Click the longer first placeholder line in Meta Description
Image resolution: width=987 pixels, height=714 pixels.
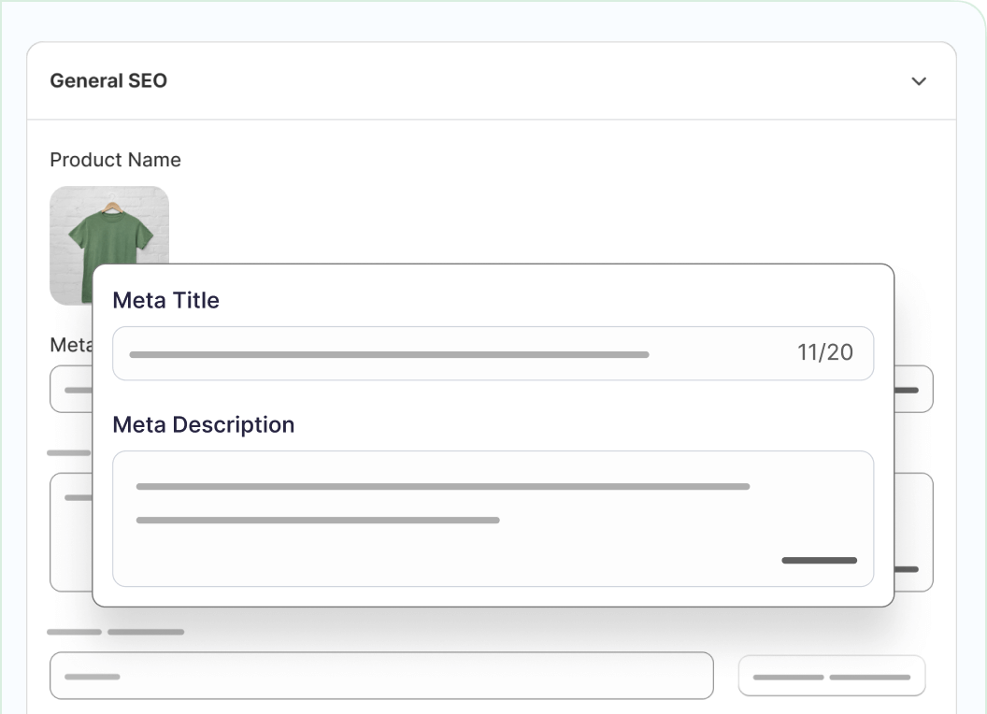click(442, 487)
